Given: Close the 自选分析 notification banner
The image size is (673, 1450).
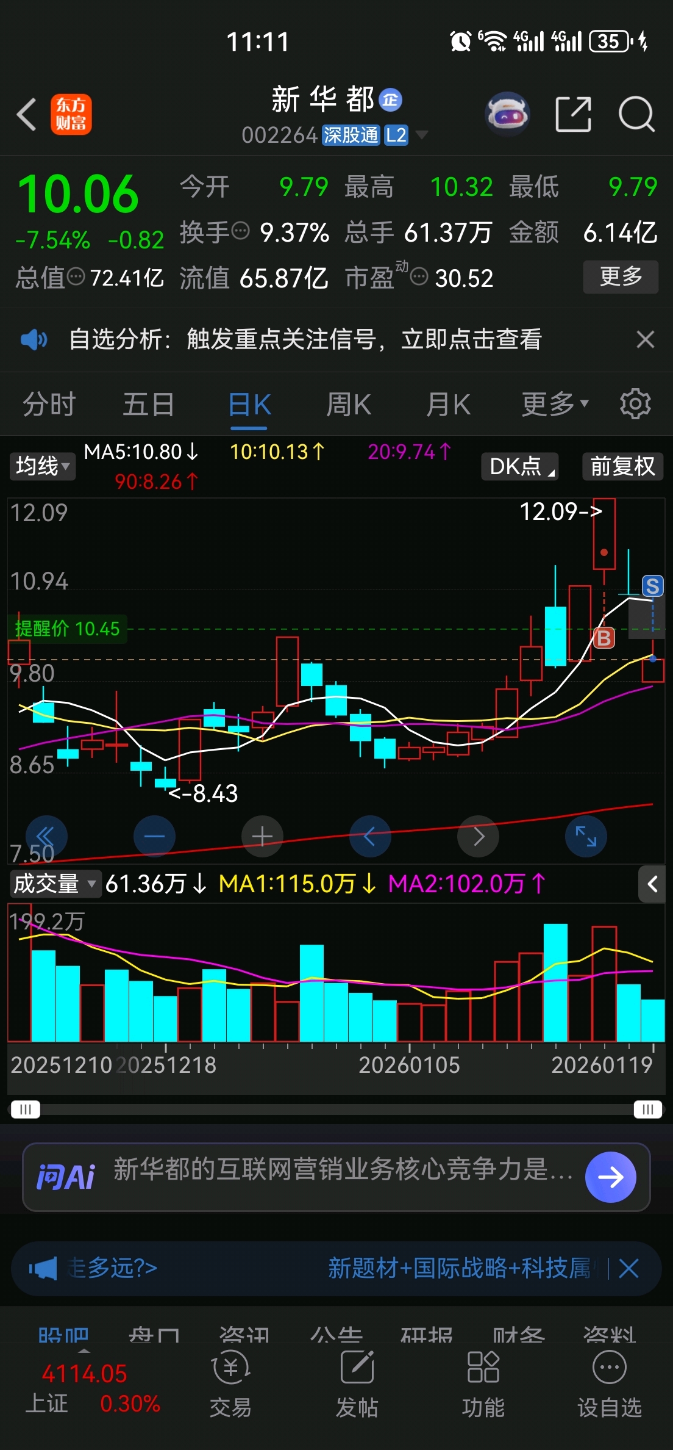Looking at the screenshot, I should 646,339.
